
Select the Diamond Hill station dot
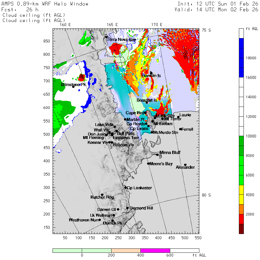(x=127, y=208)
